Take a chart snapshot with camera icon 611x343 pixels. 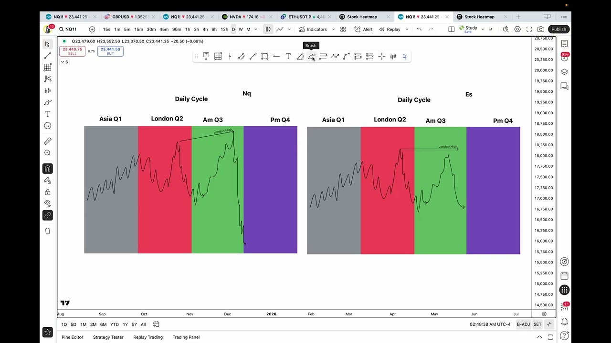pyautogui.click(x=541, y=29)
